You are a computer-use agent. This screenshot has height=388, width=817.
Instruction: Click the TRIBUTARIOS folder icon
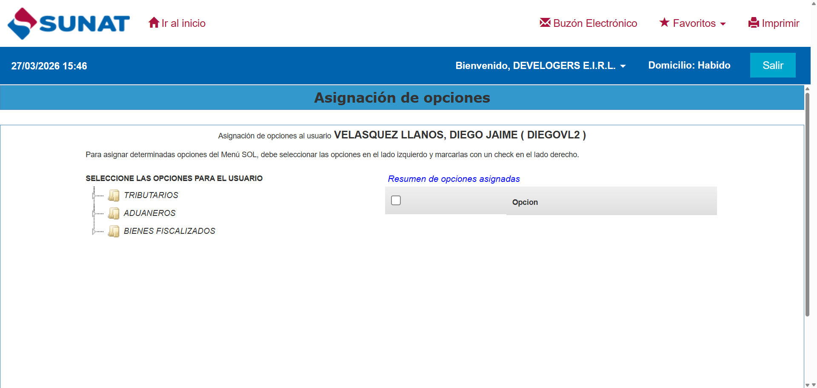pyautogui.click(x=114, y=195)
